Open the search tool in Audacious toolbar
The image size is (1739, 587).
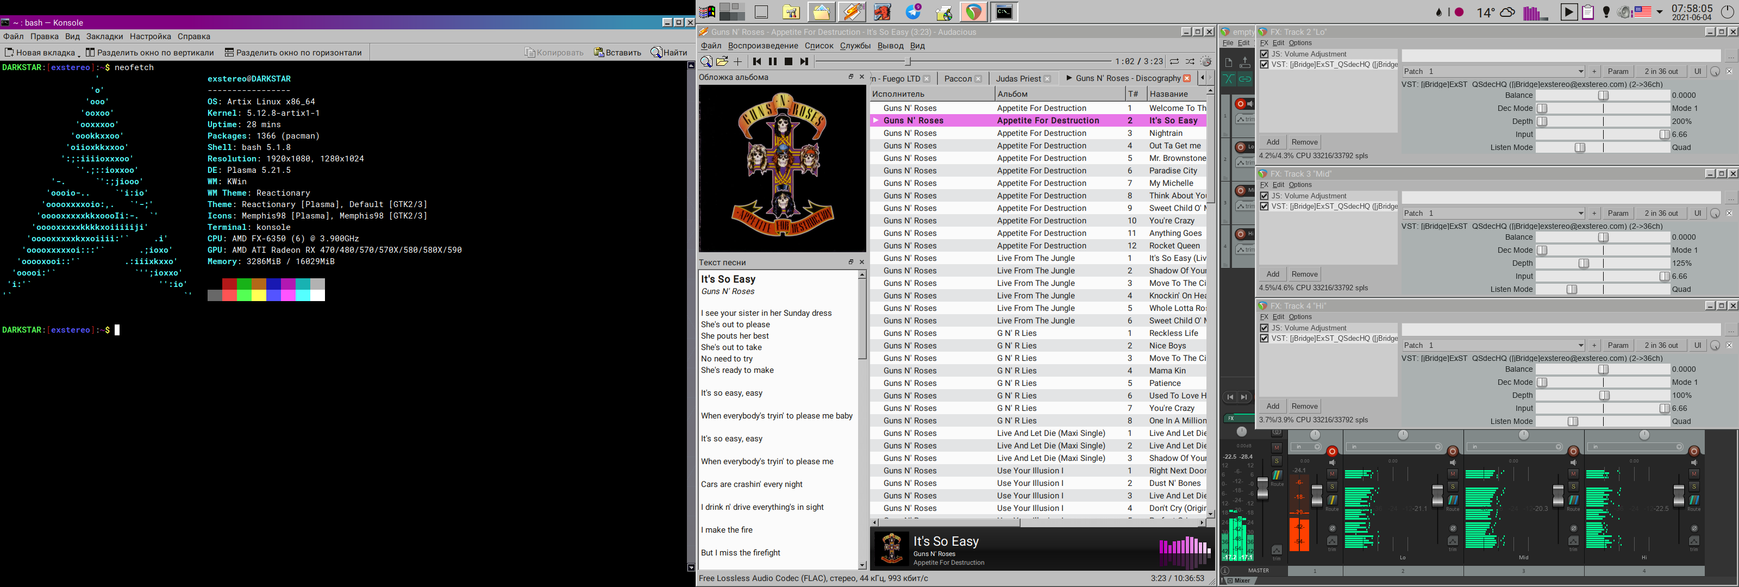coord(706,61)
